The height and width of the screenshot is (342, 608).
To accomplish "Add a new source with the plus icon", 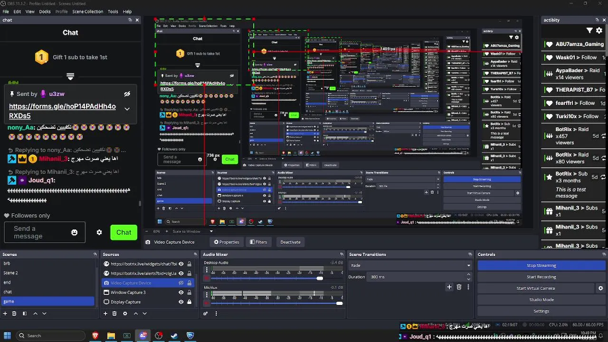I will click(105, 313).
